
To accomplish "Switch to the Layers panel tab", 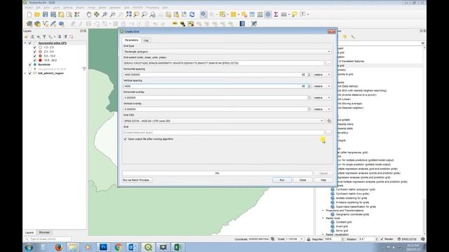I will click(29, 232).
